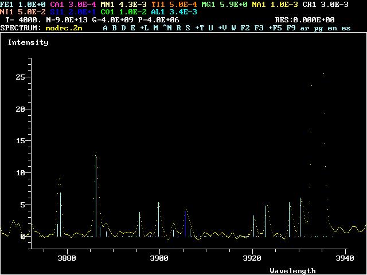Viewport: 367px width, 275px height.
Task: Activate the E command letter
Action: (132, 28)
